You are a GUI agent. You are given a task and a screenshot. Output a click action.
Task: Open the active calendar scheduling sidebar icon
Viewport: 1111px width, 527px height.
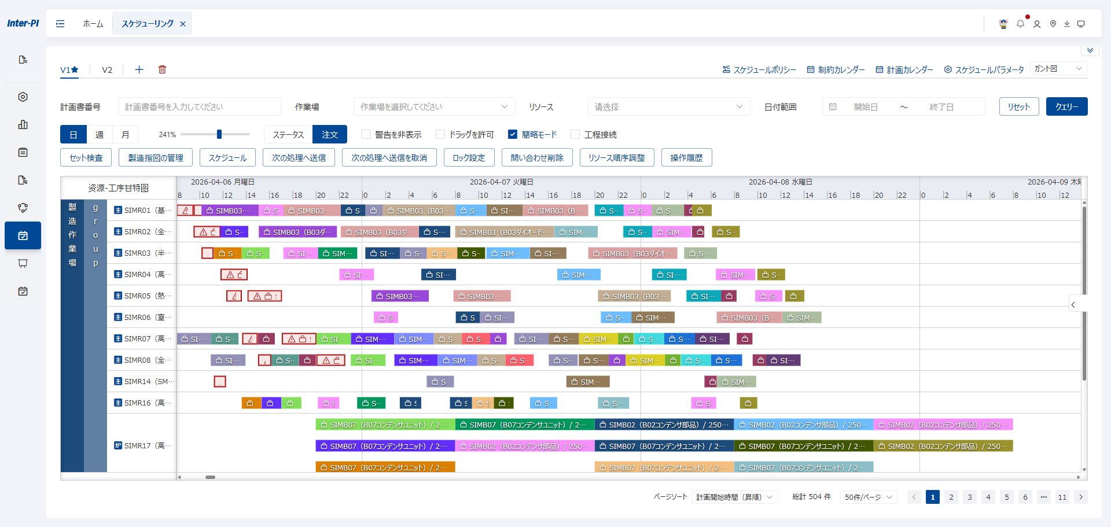click(23, 235)
